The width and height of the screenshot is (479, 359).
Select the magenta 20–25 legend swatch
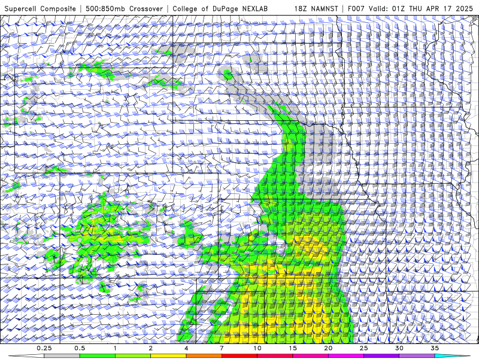pos(346,356)
